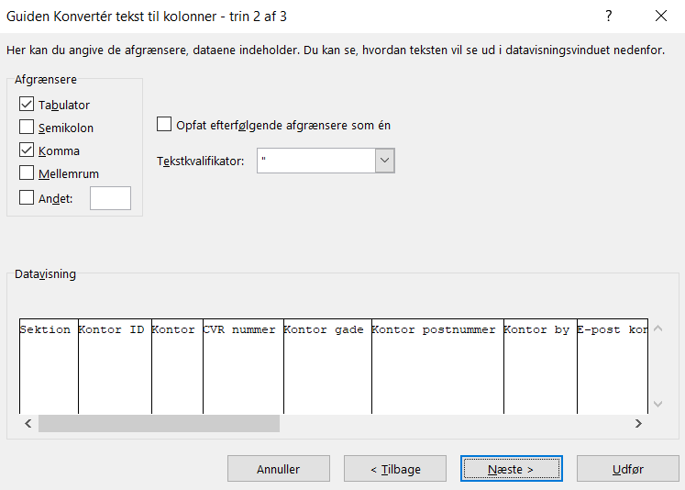
Task: Enable the Semikolon delimiter checkbox
Action: [27, 128]
